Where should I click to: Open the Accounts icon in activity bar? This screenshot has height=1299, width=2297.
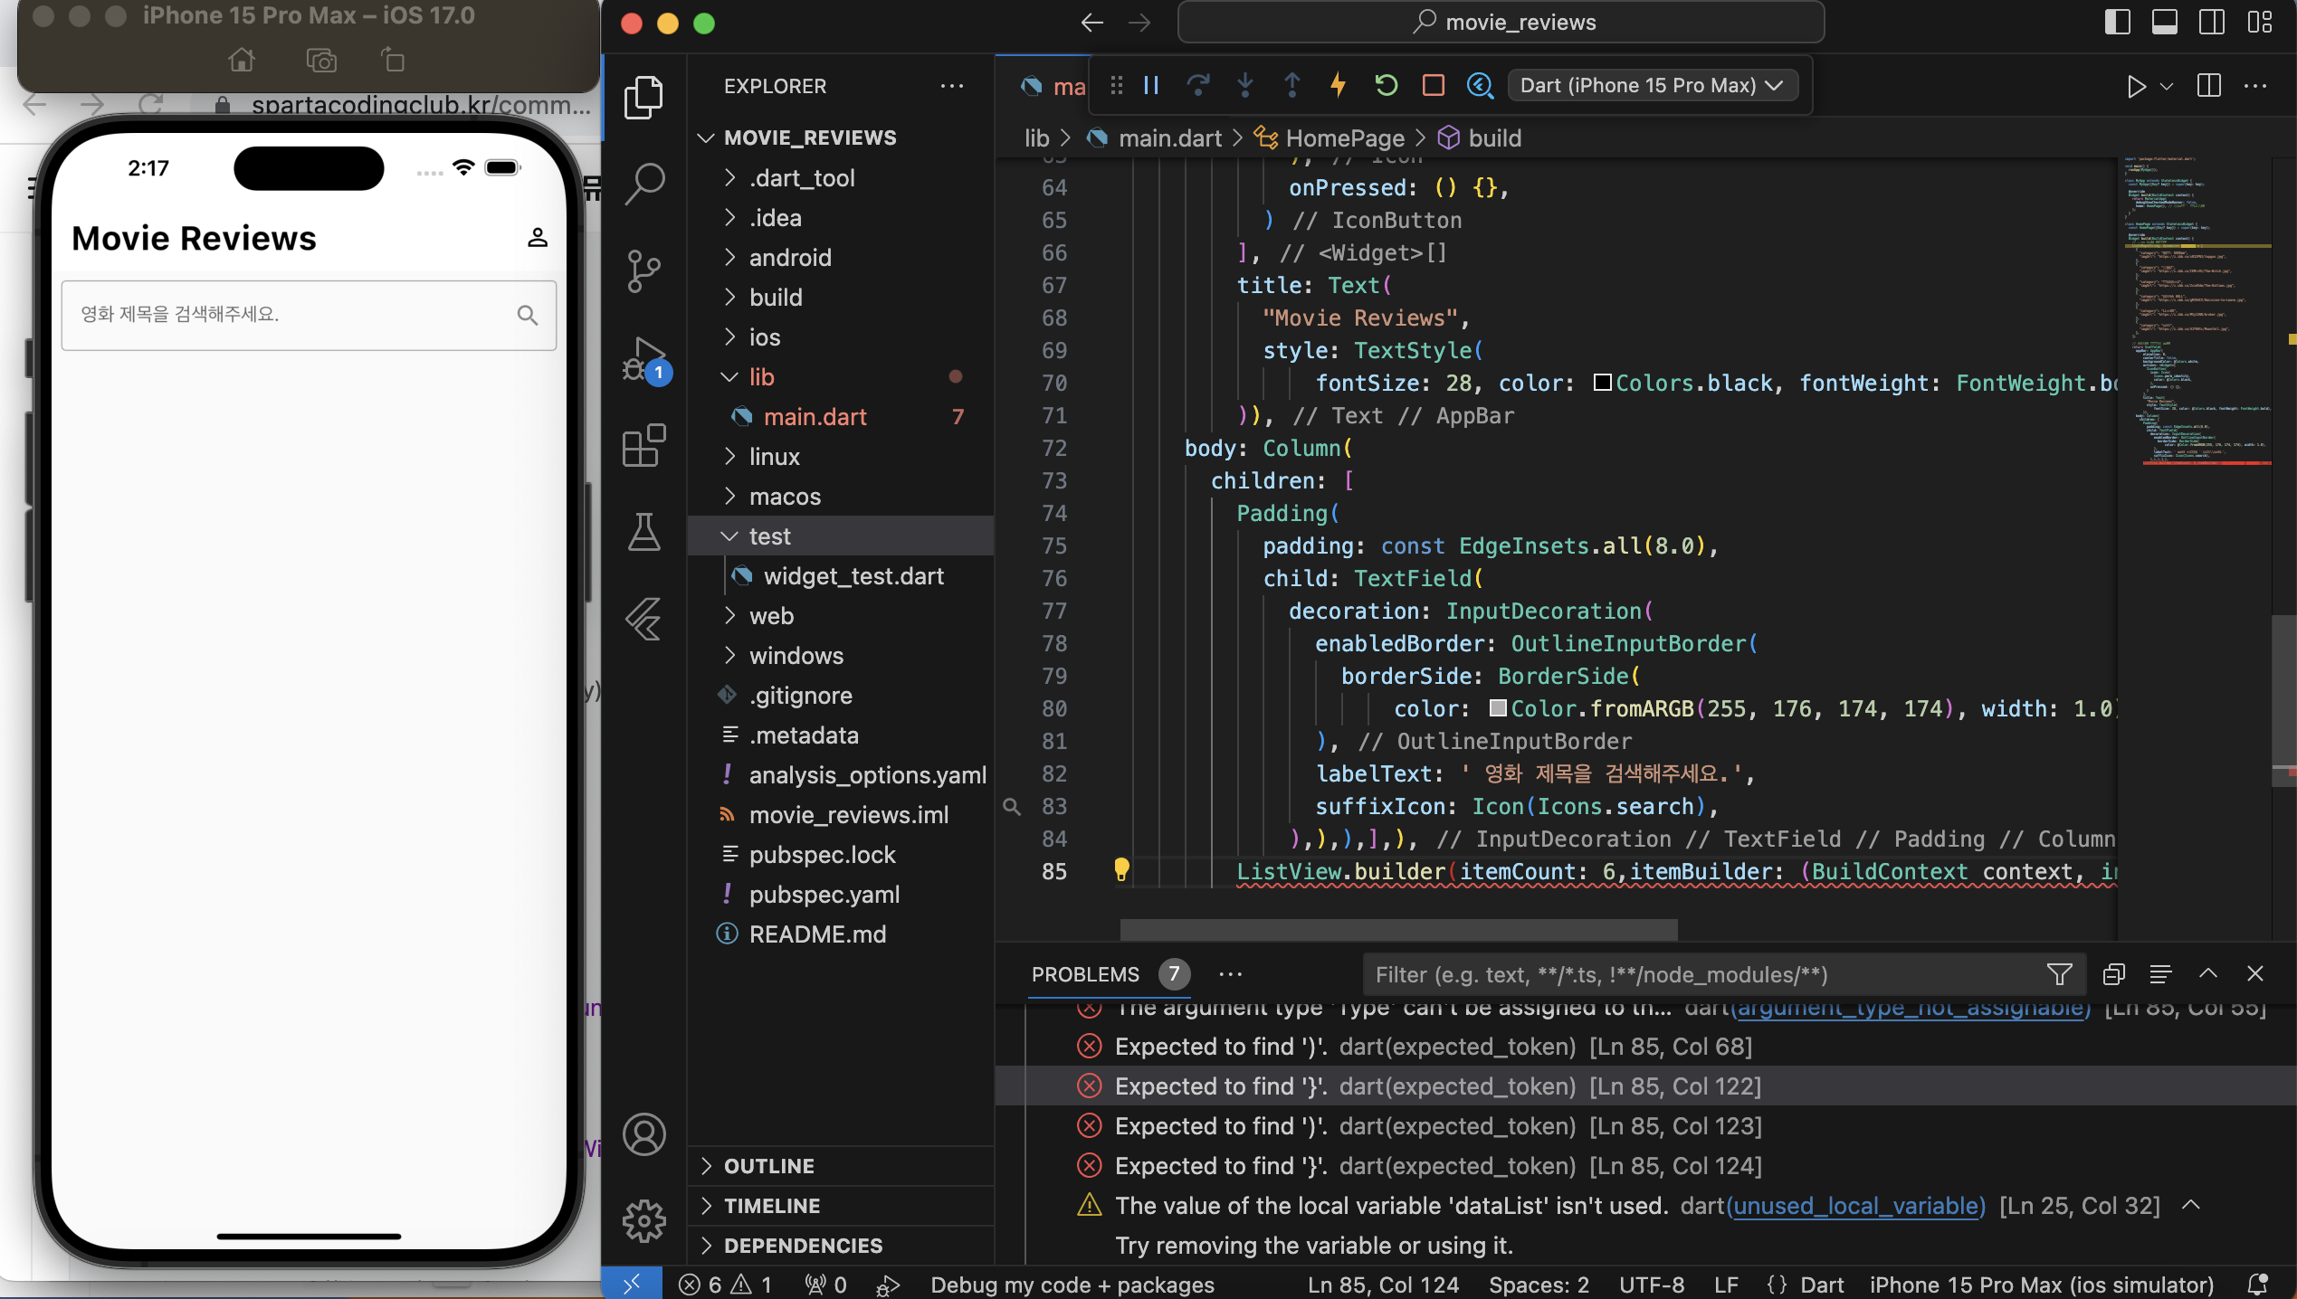coord(644,1134)
